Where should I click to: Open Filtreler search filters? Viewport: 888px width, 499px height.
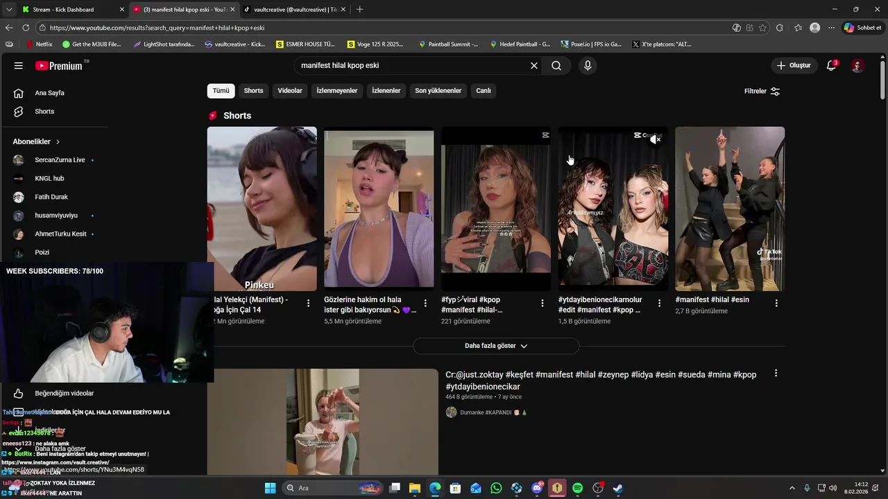[x=762, y=91]
